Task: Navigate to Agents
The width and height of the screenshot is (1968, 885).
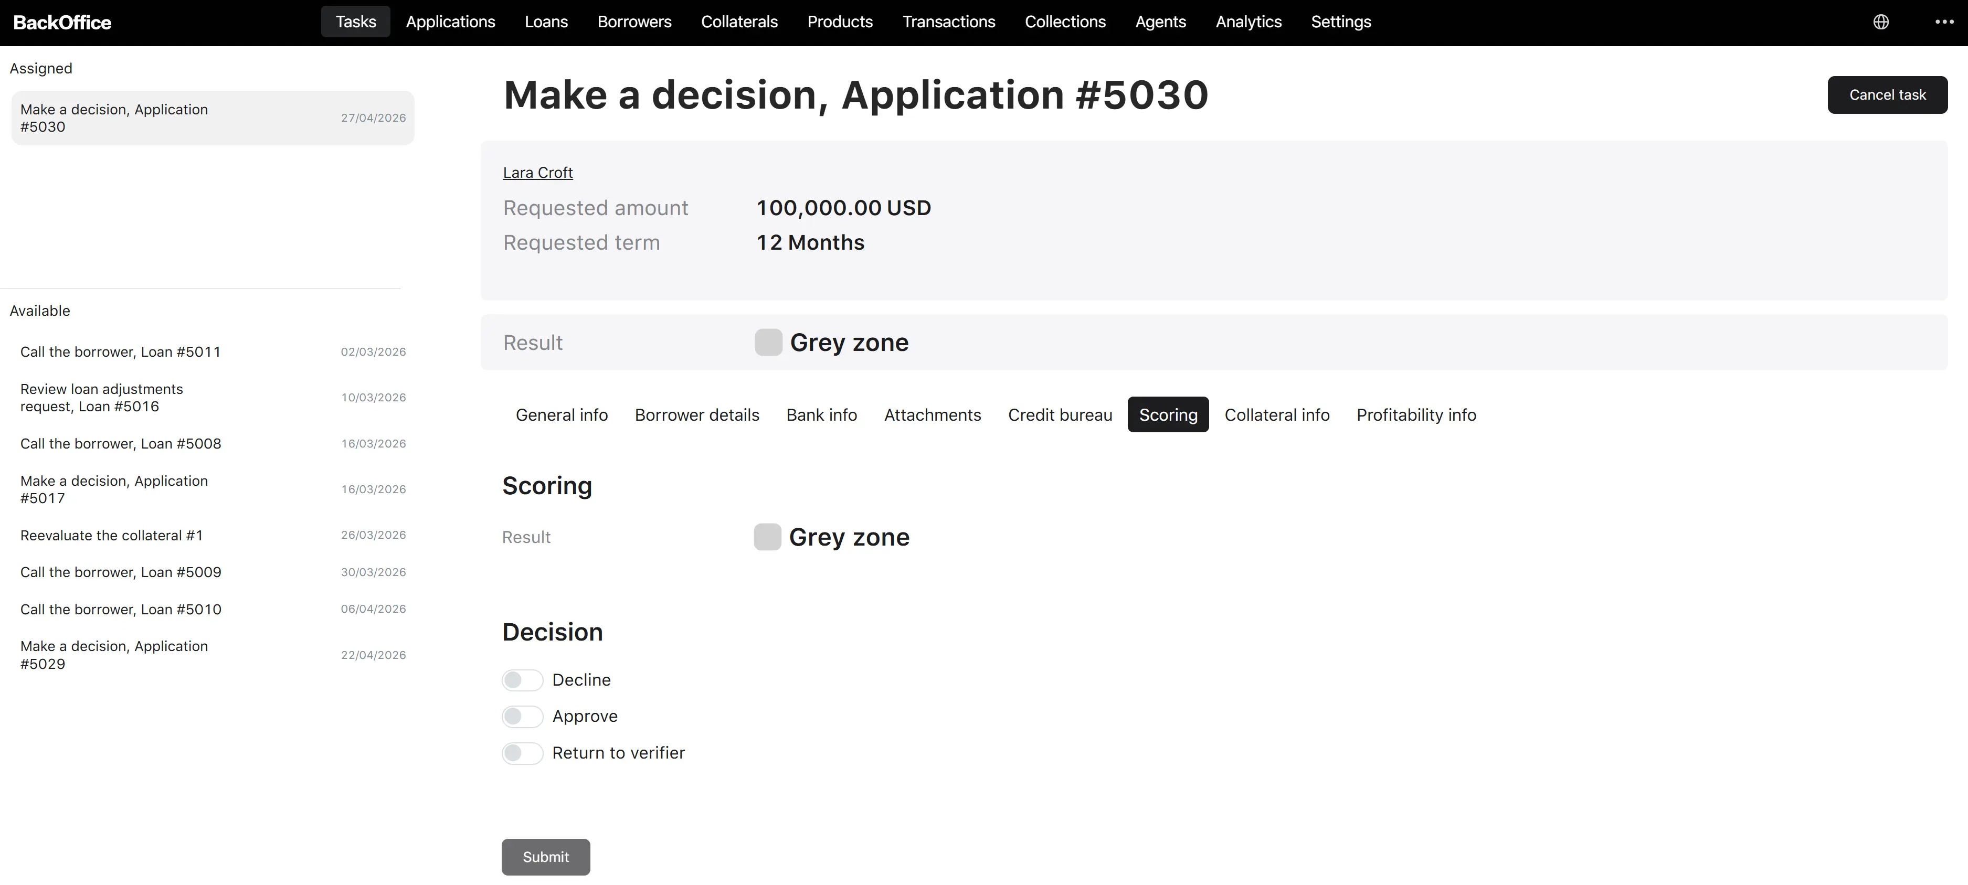Action: tap(1160, 22)
